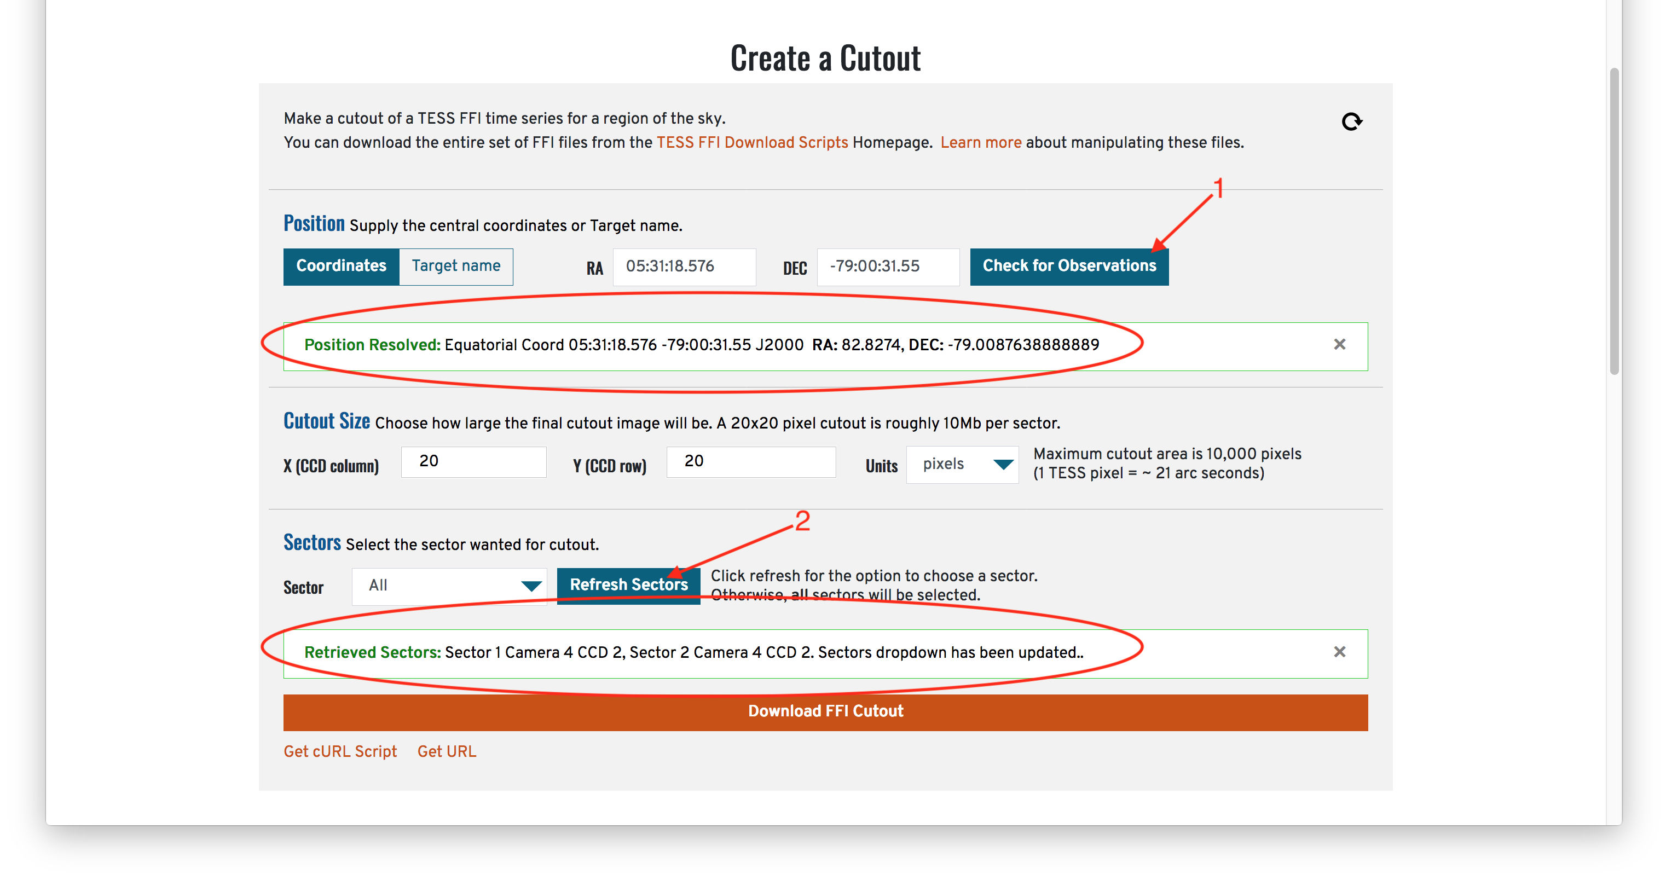Click the Position Resolved coordinates text
Screen dimensions: 1666x880
[x=702, y=345]
